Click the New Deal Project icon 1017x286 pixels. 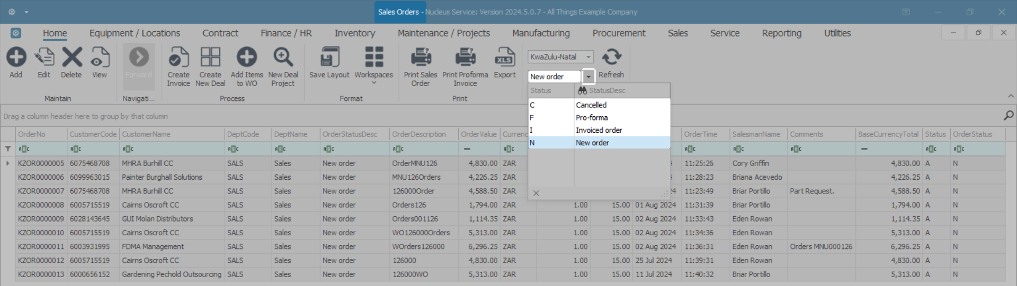[283, 57]
